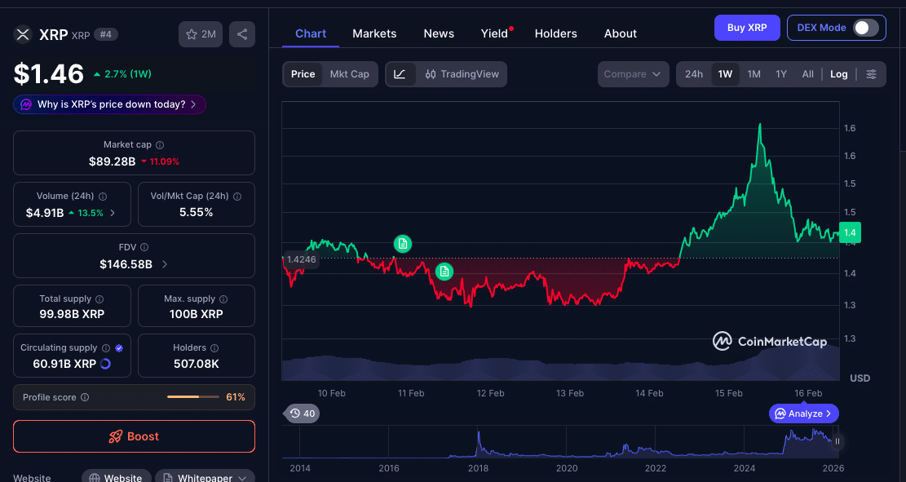Select Mkt Cap chart view
906x482 pixels.
[350, 74]
